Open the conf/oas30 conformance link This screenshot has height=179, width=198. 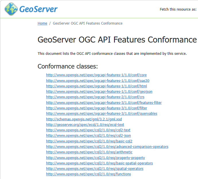click(x=97, y=81)
